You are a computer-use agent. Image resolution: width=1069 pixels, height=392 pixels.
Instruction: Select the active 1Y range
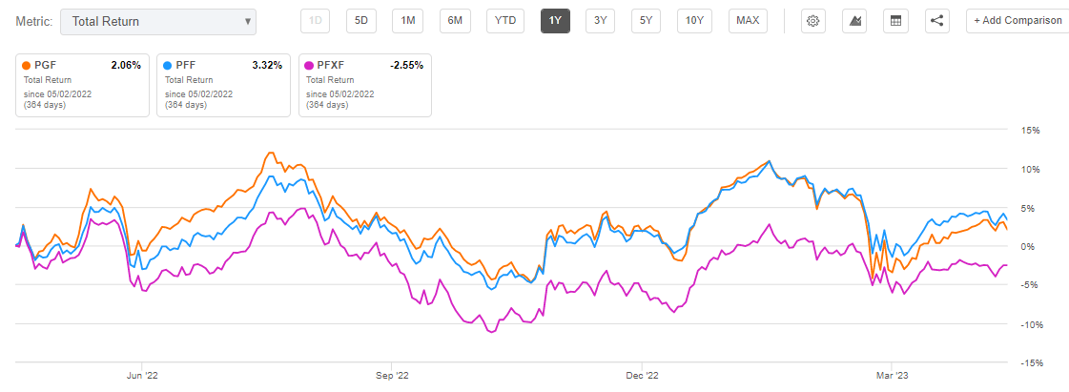(x=555, y=20)
